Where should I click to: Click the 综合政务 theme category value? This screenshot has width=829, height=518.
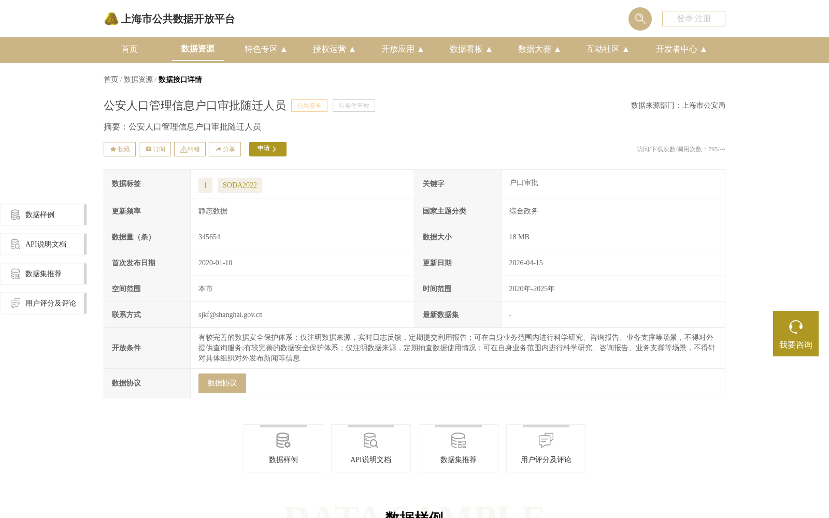click(524, 211)
